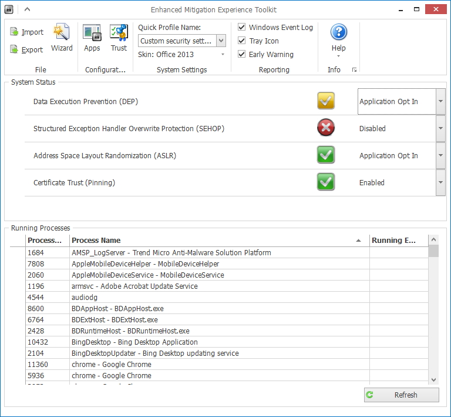Select the BDExtHost process row
Viewport: 451px width, 417px height.
227,320
